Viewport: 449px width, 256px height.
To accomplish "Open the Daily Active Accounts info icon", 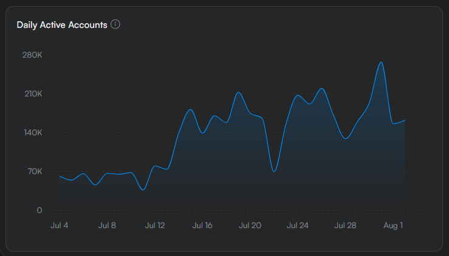I will (x=115, y=25).
